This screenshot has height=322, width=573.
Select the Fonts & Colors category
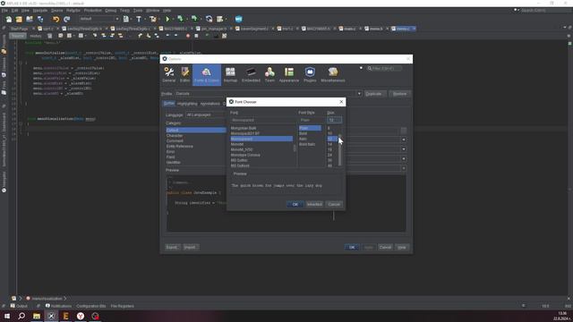coord(207,75)
